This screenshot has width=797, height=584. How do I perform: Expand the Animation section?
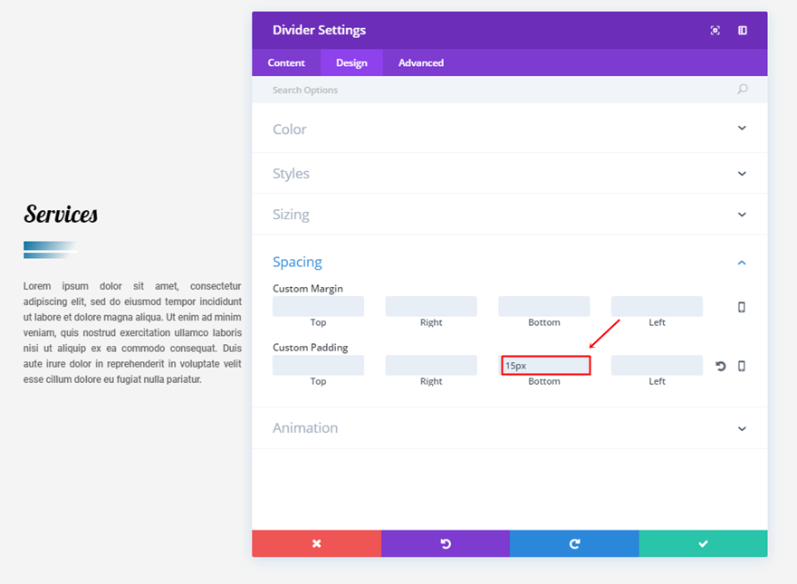tap(509, 428)
